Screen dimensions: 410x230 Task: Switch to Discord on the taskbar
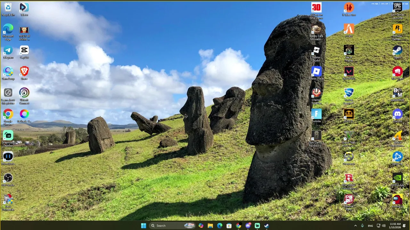pos(248,226)
